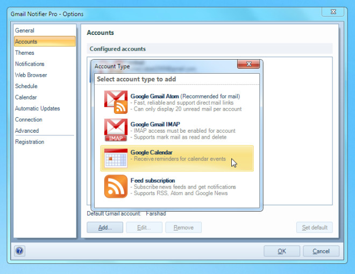The image size is (355, 274).
Task: Open help with the blue question mark icon
Action: [x=19, y=251]
